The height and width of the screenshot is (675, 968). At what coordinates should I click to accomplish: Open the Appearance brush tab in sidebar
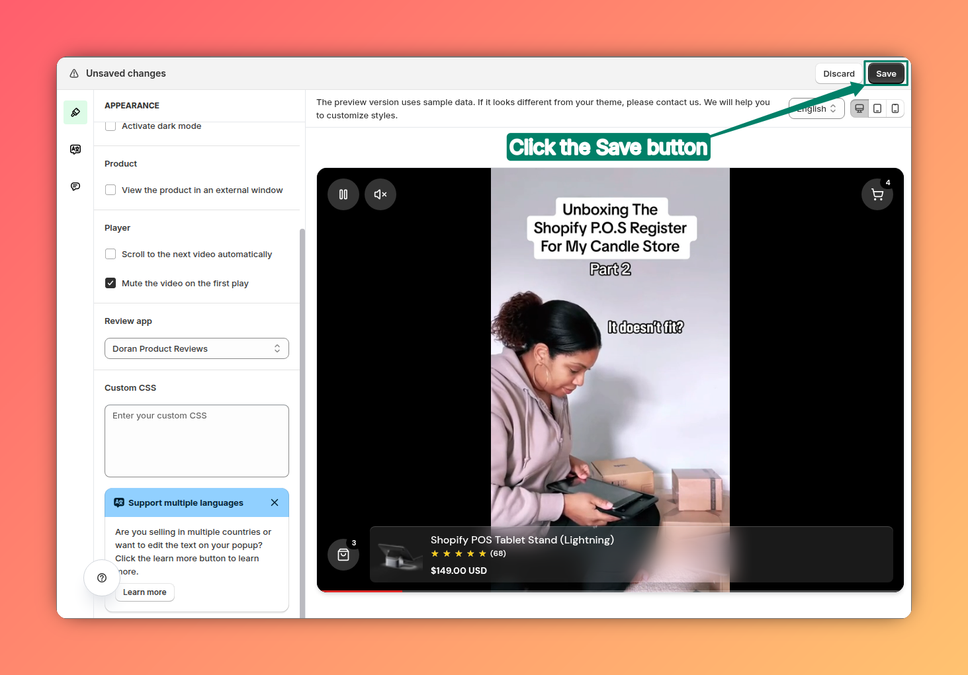[75, 112]
